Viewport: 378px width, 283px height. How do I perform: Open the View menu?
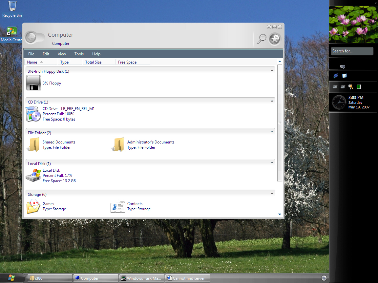62,54
